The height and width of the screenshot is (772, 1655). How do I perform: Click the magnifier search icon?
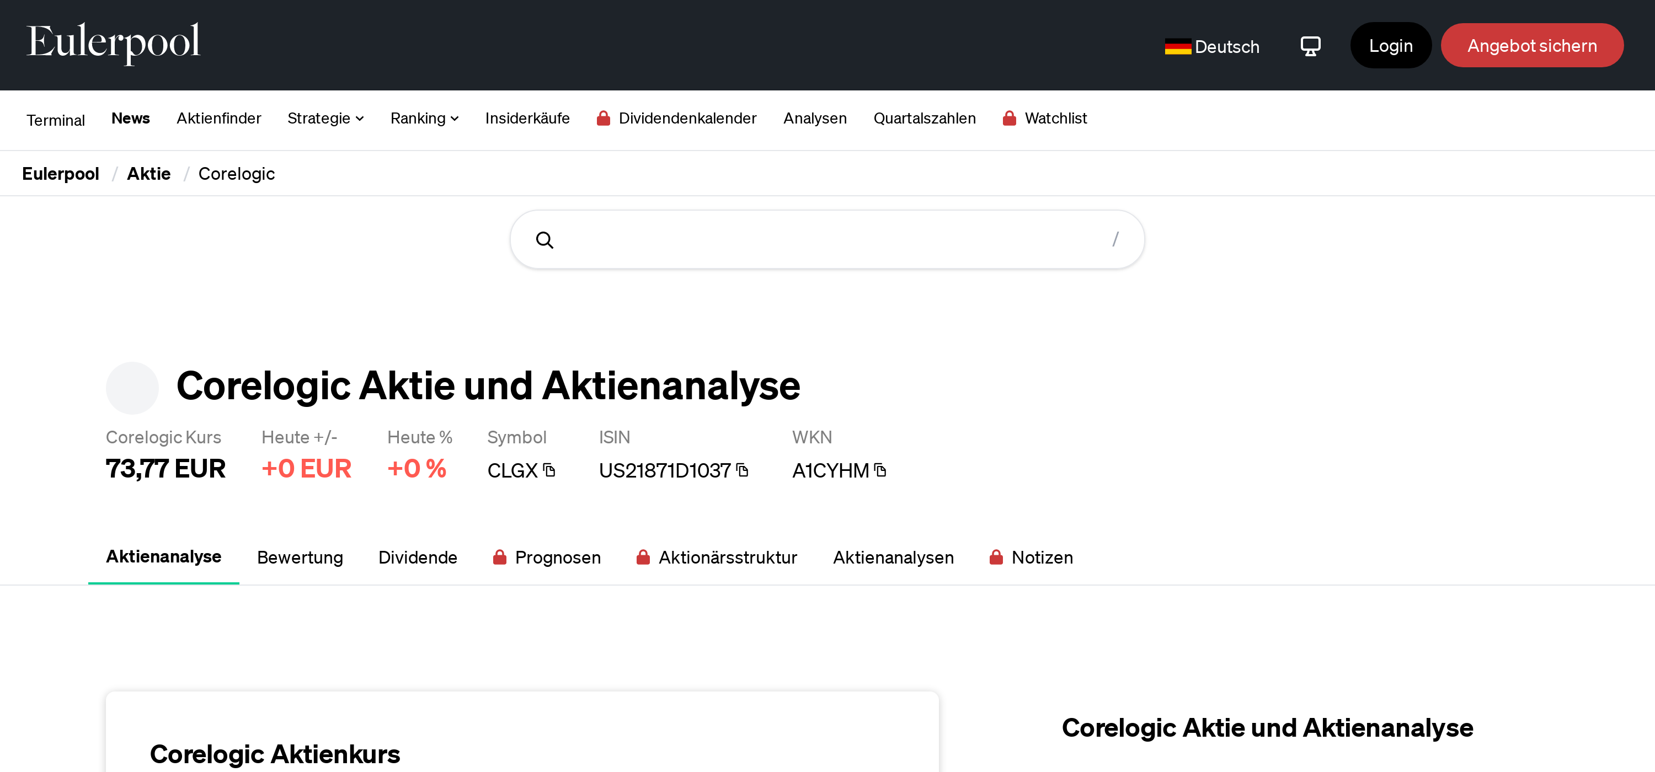[x=544, y=240]
